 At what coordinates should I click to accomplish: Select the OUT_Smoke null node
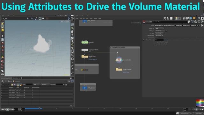coord(85,88)
